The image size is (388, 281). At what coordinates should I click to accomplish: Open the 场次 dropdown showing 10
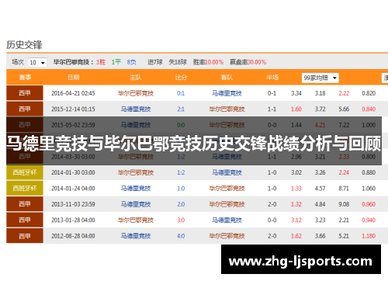37,62
